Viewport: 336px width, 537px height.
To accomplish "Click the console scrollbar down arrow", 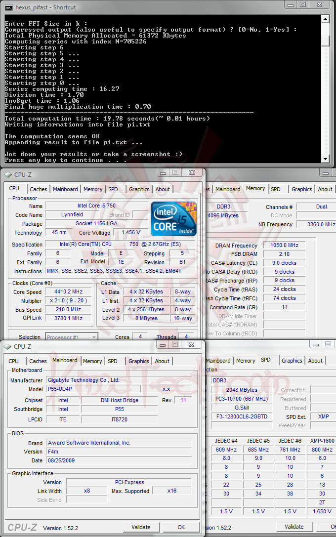I will pos(326,159).
